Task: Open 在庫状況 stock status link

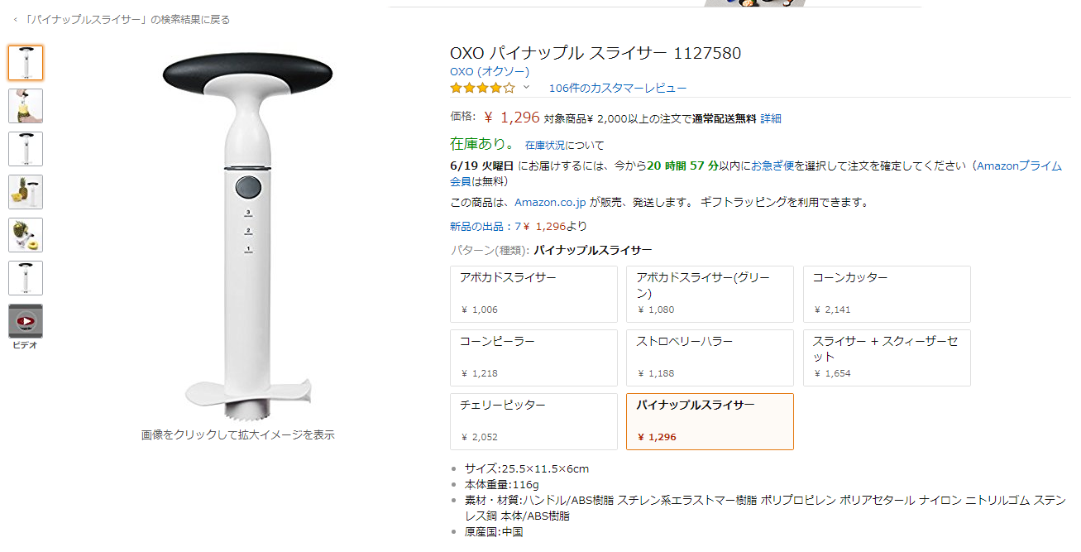Action: (545, 145)
